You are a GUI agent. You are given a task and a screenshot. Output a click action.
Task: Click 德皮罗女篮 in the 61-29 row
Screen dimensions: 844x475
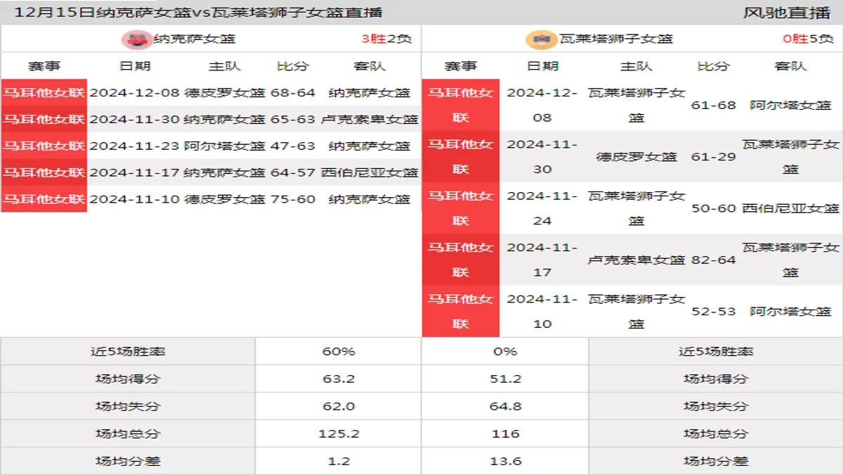[x=637, y=156]
